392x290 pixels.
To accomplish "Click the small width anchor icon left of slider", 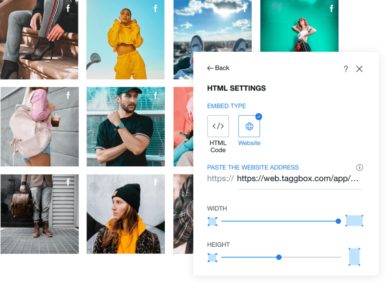I will [x=212, y=221].
